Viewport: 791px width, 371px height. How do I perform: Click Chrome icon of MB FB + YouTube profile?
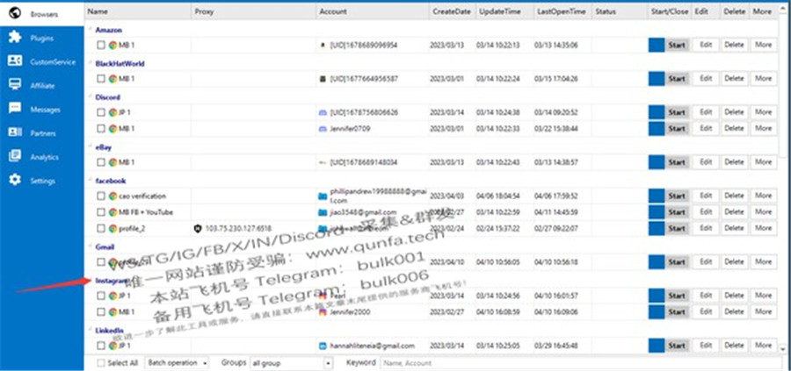point(112,212)
